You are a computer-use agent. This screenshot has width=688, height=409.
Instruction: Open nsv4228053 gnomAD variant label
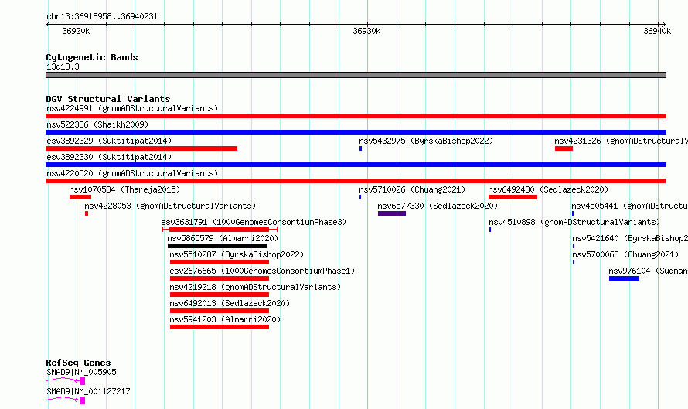click(x=170, y=206)
